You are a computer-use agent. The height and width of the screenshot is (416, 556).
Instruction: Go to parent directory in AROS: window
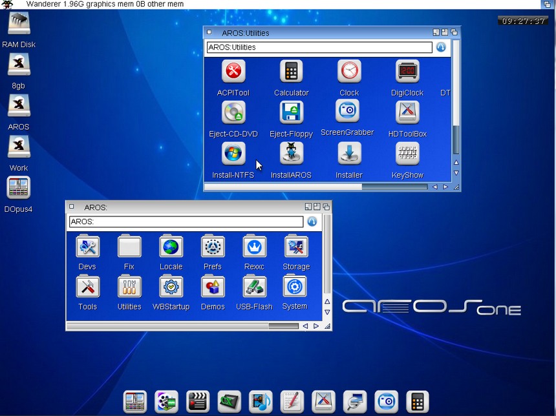pos(312,222)
